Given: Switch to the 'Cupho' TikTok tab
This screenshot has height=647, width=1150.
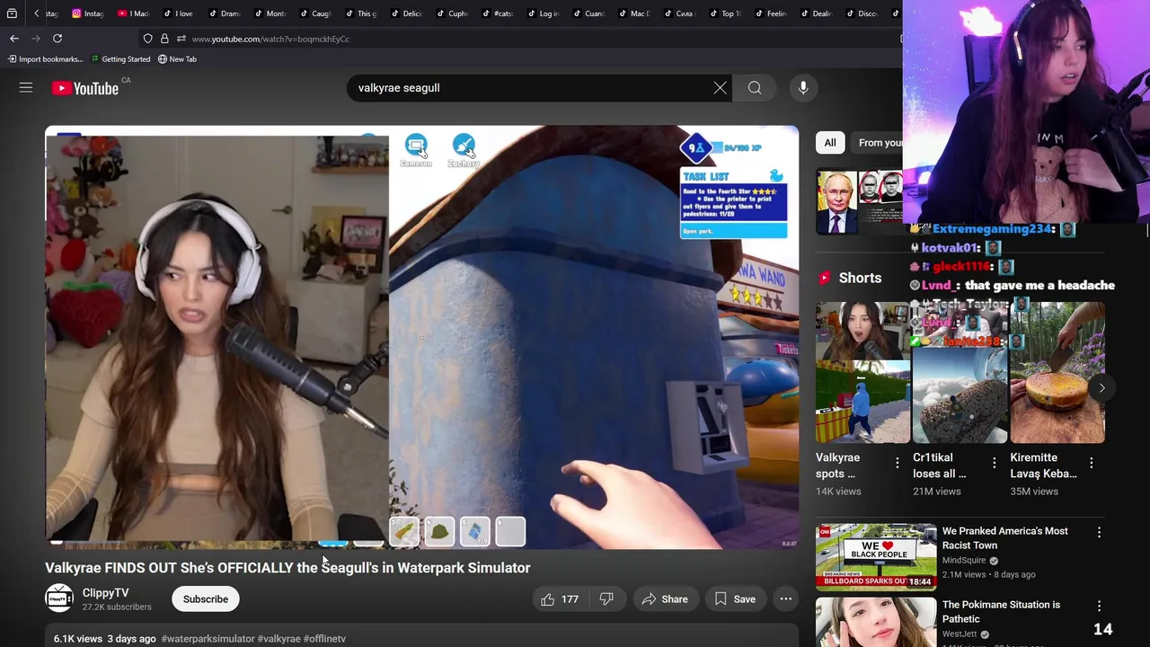Looking at the screenshot, I should click(452, 13).
